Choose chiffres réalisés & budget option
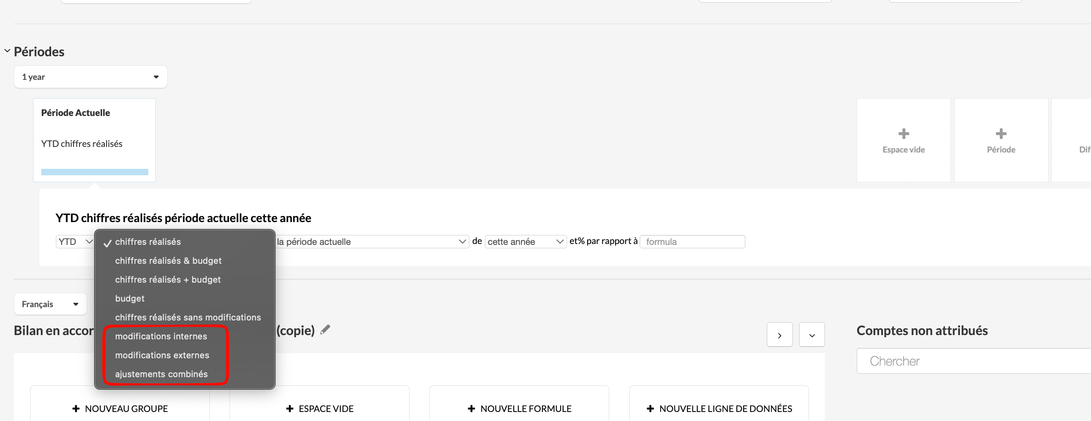1091x421 pixels. 185,261
